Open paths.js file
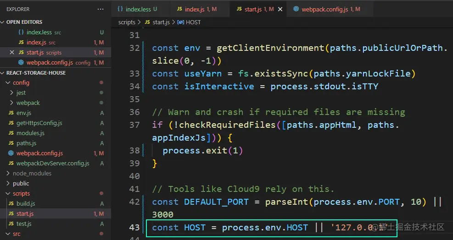 56,143
